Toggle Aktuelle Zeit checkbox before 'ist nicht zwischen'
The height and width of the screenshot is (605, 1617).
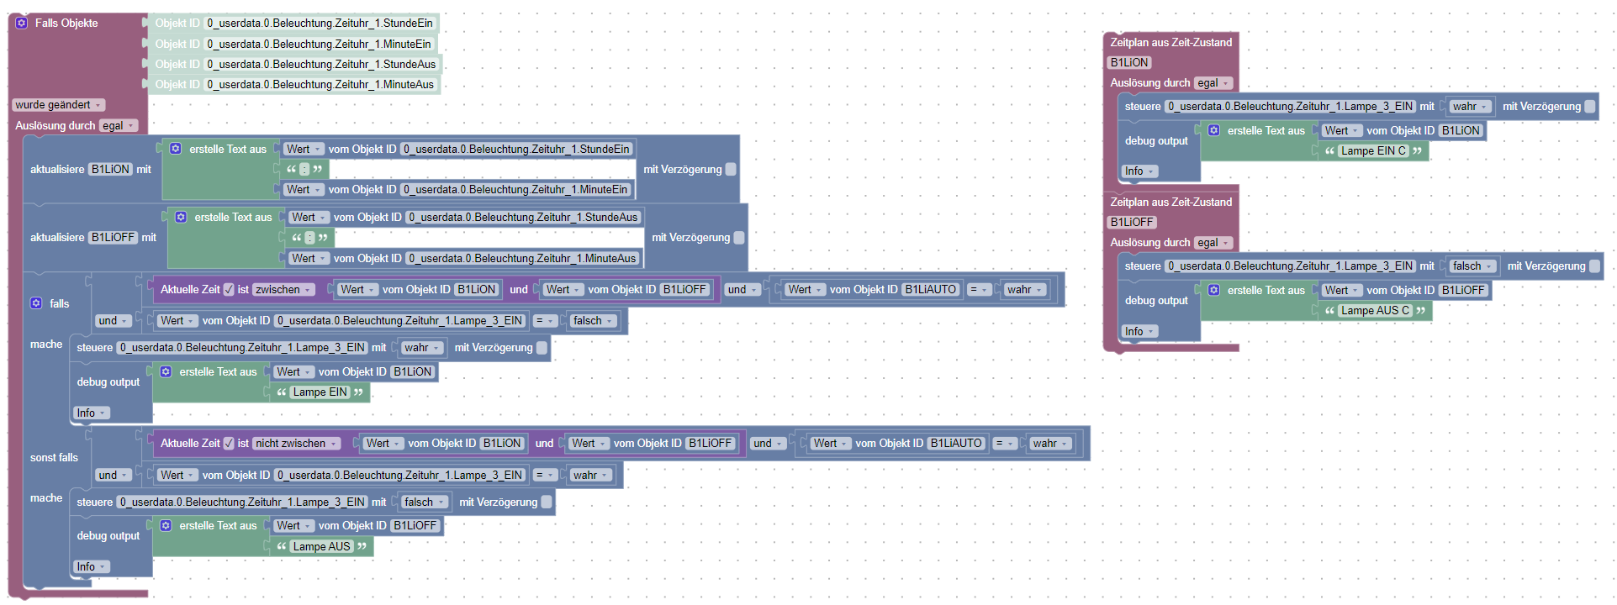(x=229, y=443)
